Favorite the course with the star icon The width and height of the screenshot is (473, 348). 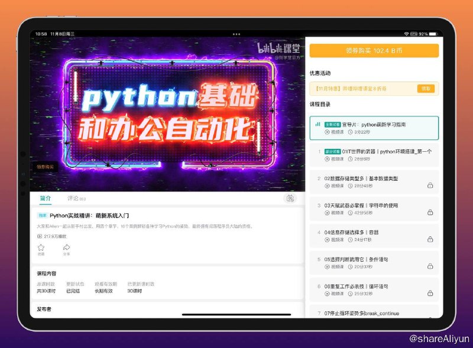(40, 248)
